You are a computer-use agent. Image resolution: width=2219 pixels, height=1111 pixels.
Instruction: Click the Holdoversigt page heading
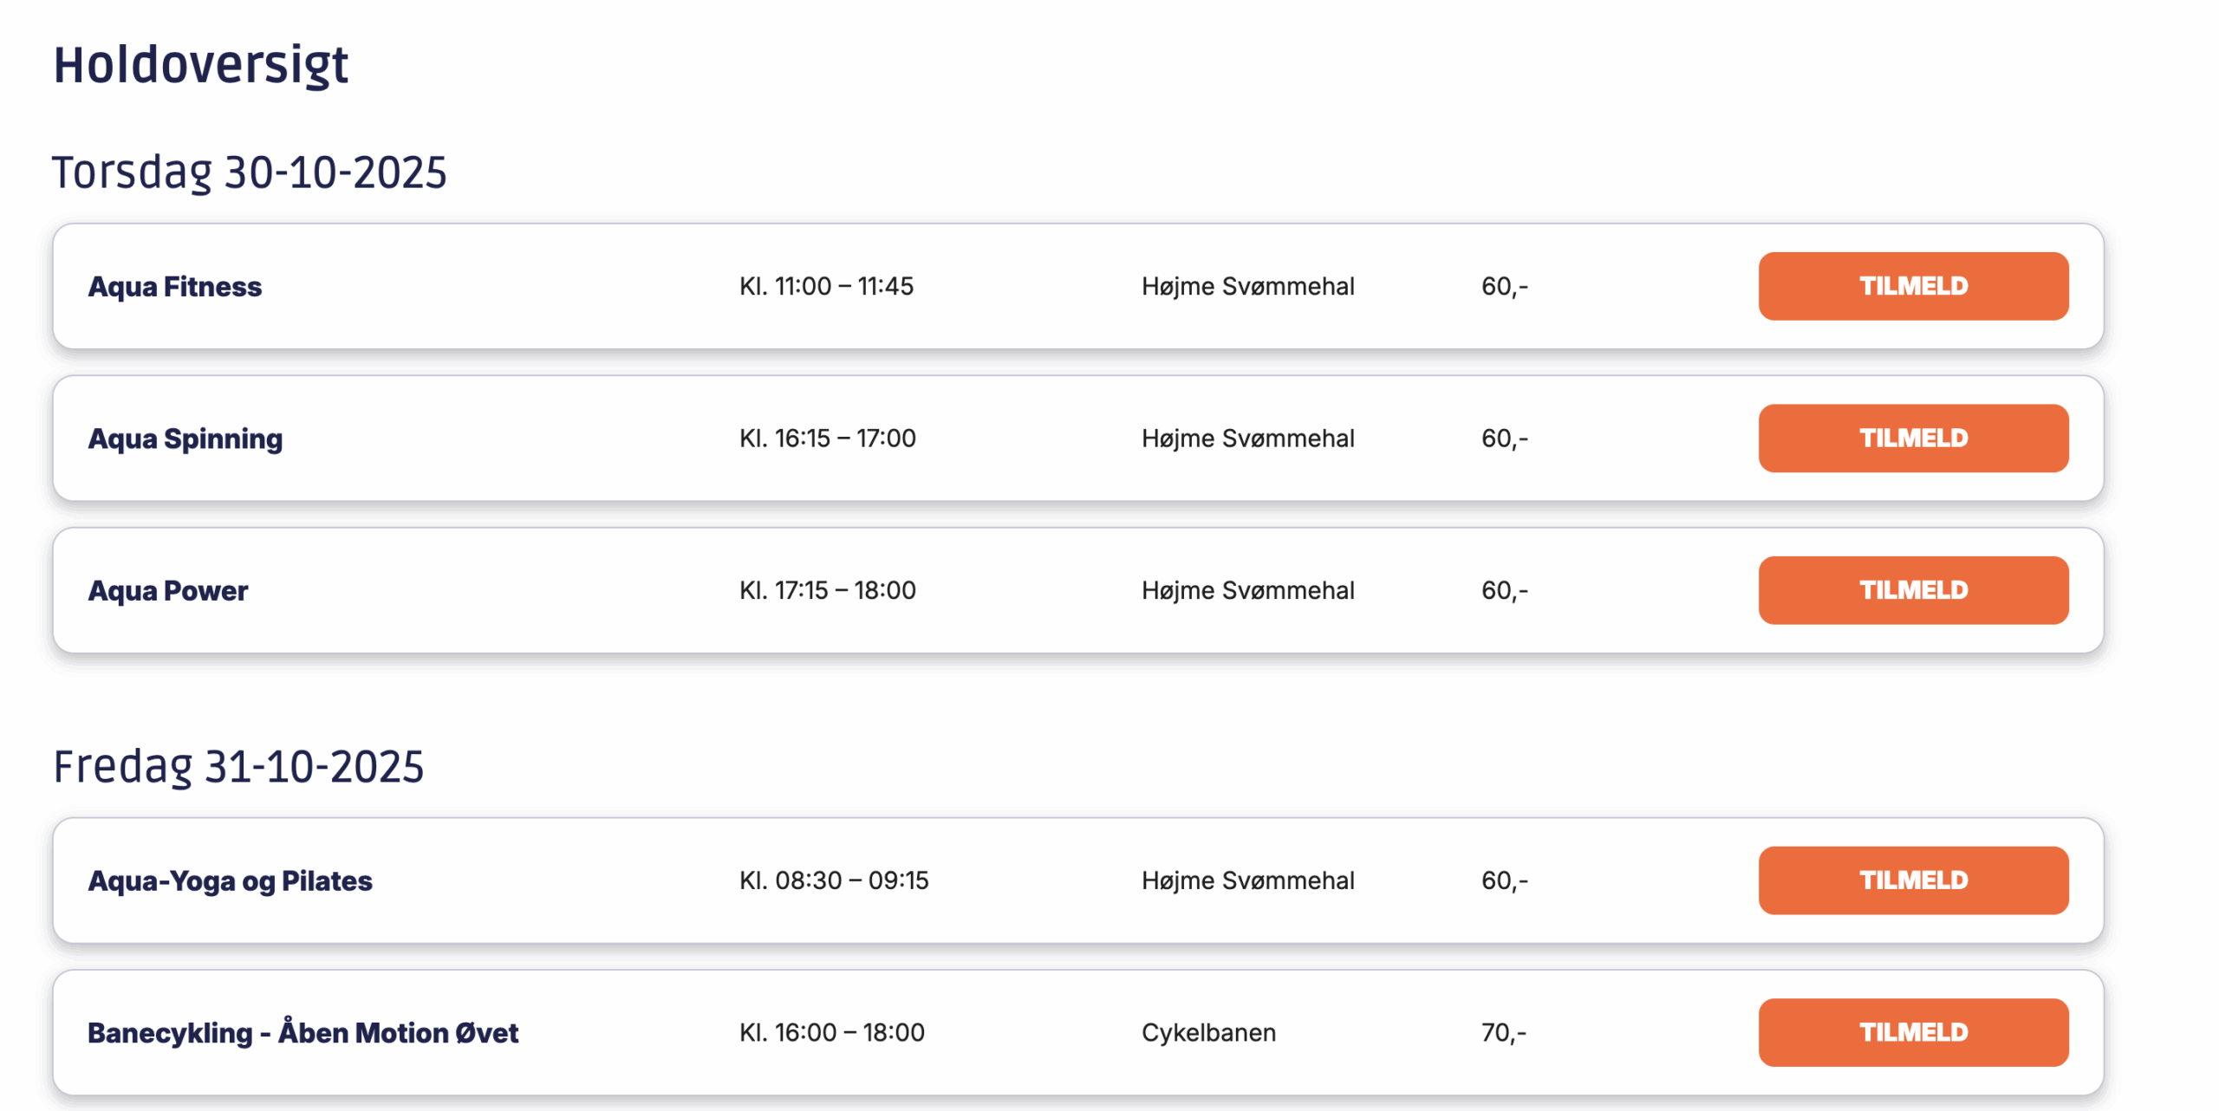[x=200, y=65]
